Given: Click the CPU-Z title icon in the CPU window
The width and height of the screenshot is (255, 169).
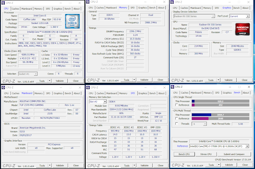Looking at the screenshot, I should [x=3, y=3].
